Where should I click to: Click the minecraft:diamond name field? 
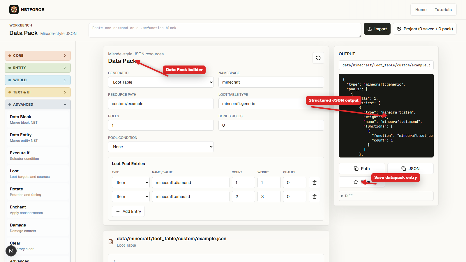point(191,183)
